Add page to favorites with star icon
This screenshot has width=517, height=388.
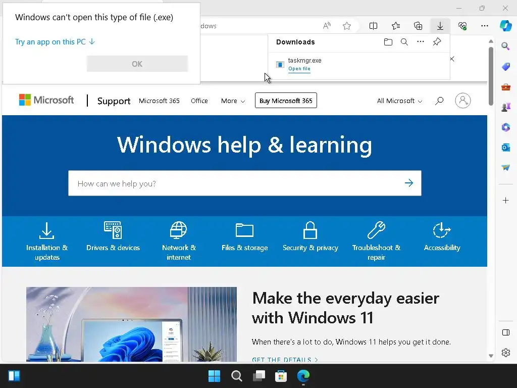347,26
